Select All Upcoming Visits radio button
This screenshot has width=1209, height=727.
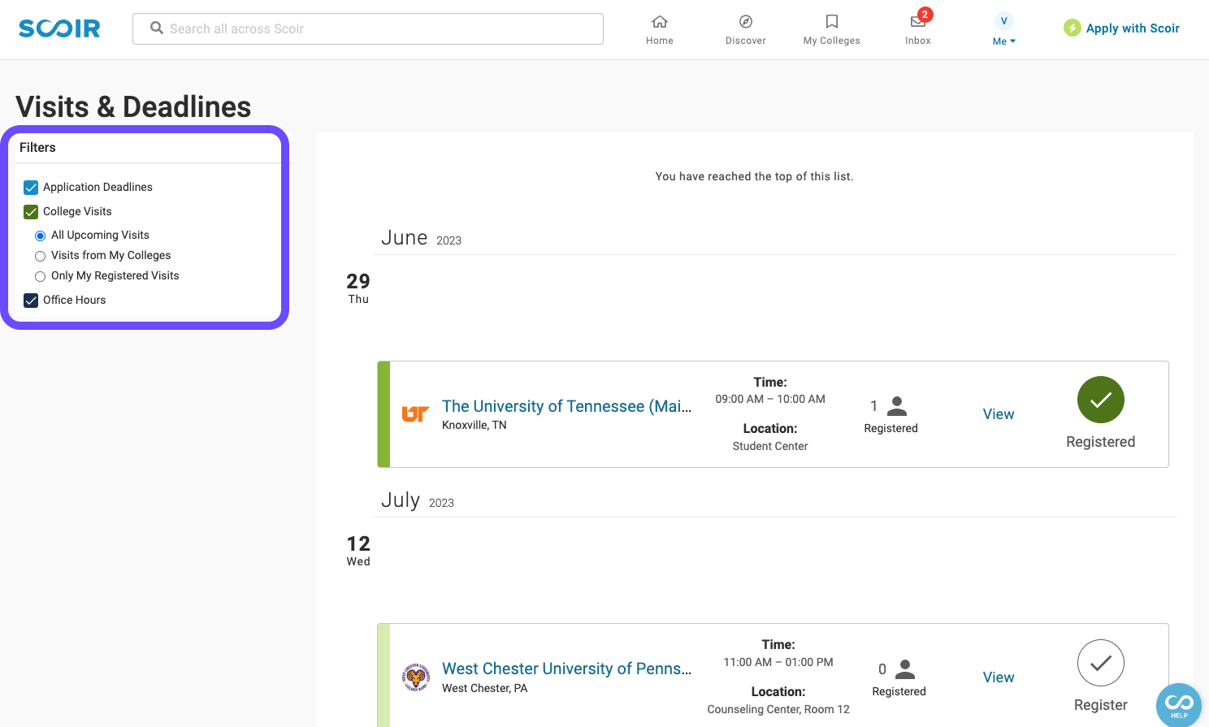[40, 236]
